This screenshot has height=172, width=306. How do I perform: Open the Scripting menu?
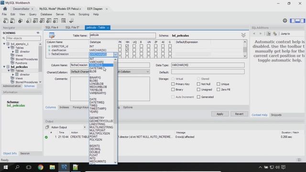(84, 14)
